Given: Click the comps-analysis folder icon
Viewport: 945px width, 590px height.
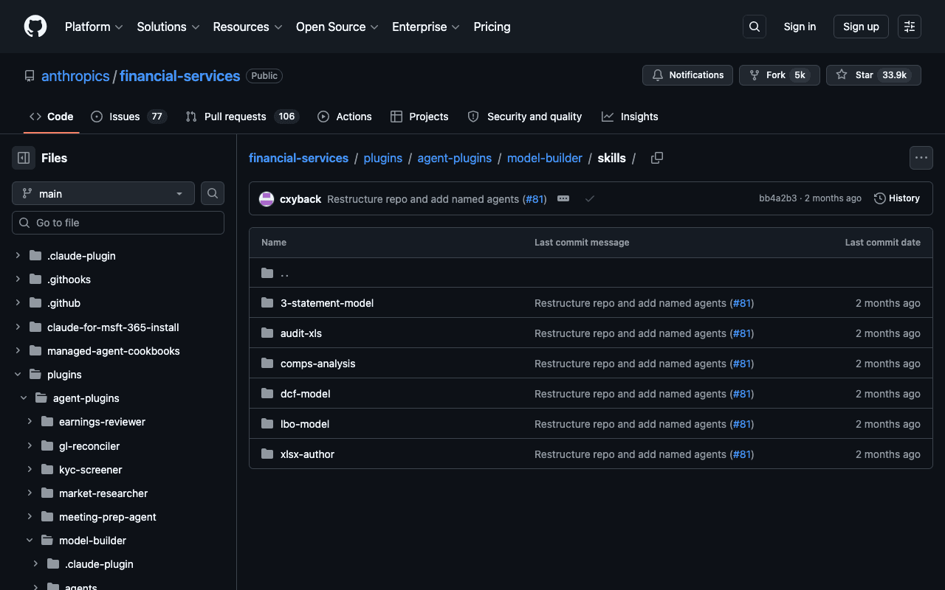Looking at the screenshot, I should pos(267,364).
